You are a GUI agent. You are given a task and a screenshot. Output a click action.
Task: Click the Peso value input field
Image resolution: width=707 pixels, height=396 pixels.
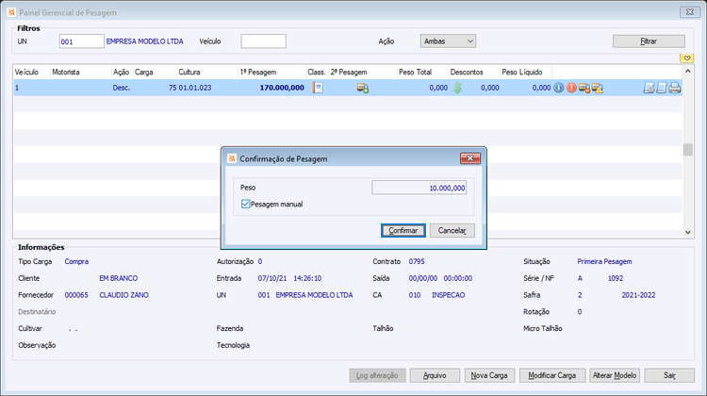pos(419,188)
